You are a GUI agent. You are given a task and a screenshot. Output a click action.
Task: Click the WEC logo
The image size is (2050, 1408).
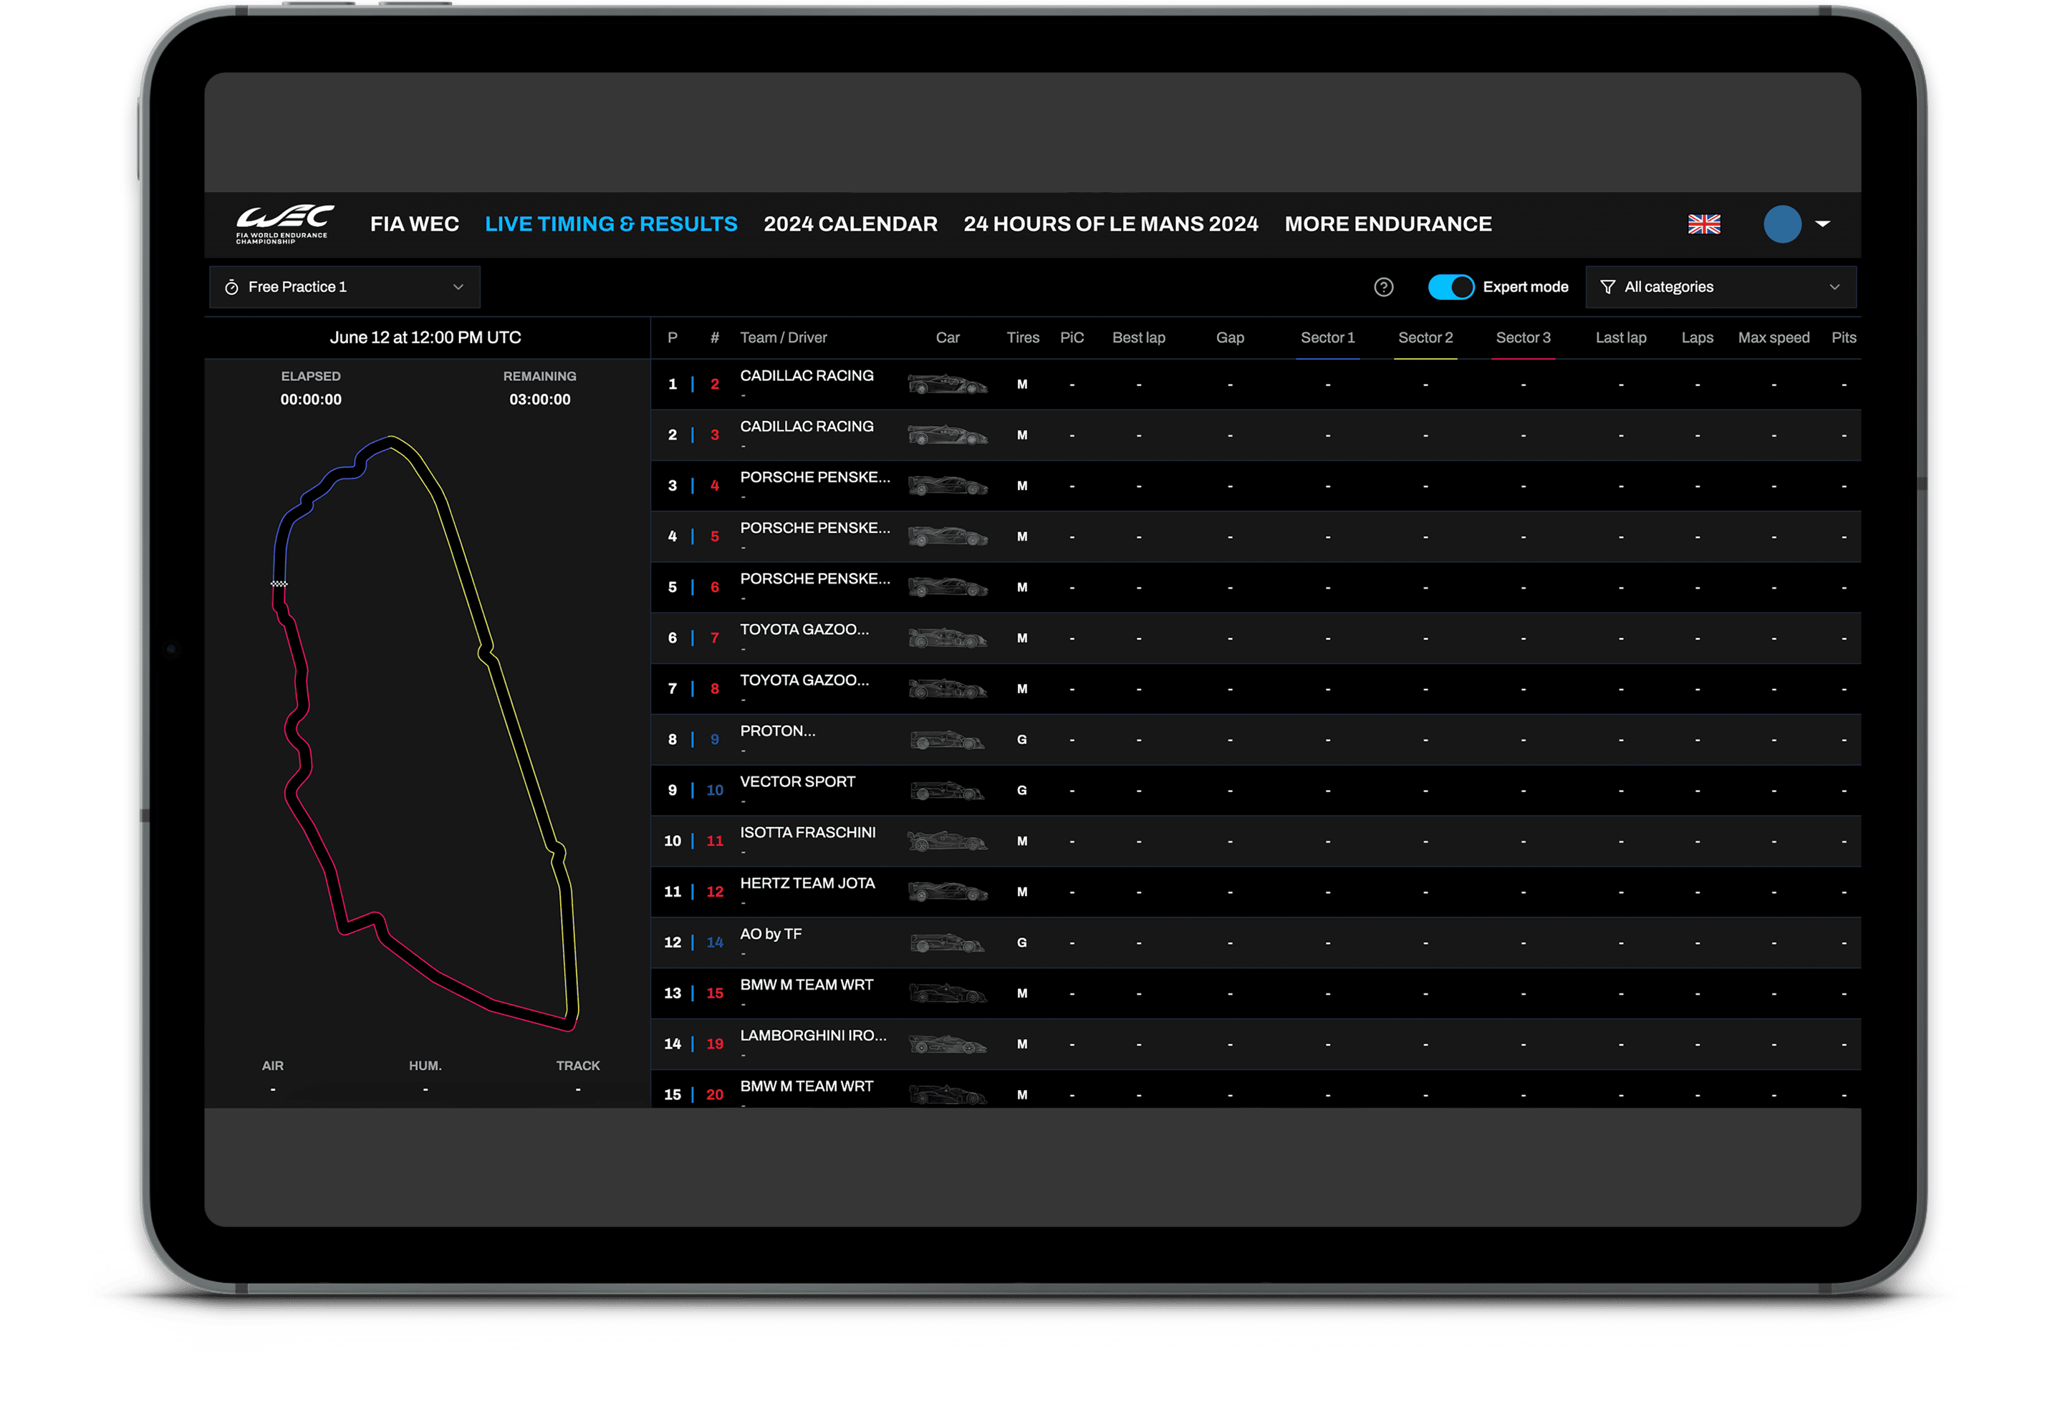[284, 224]
